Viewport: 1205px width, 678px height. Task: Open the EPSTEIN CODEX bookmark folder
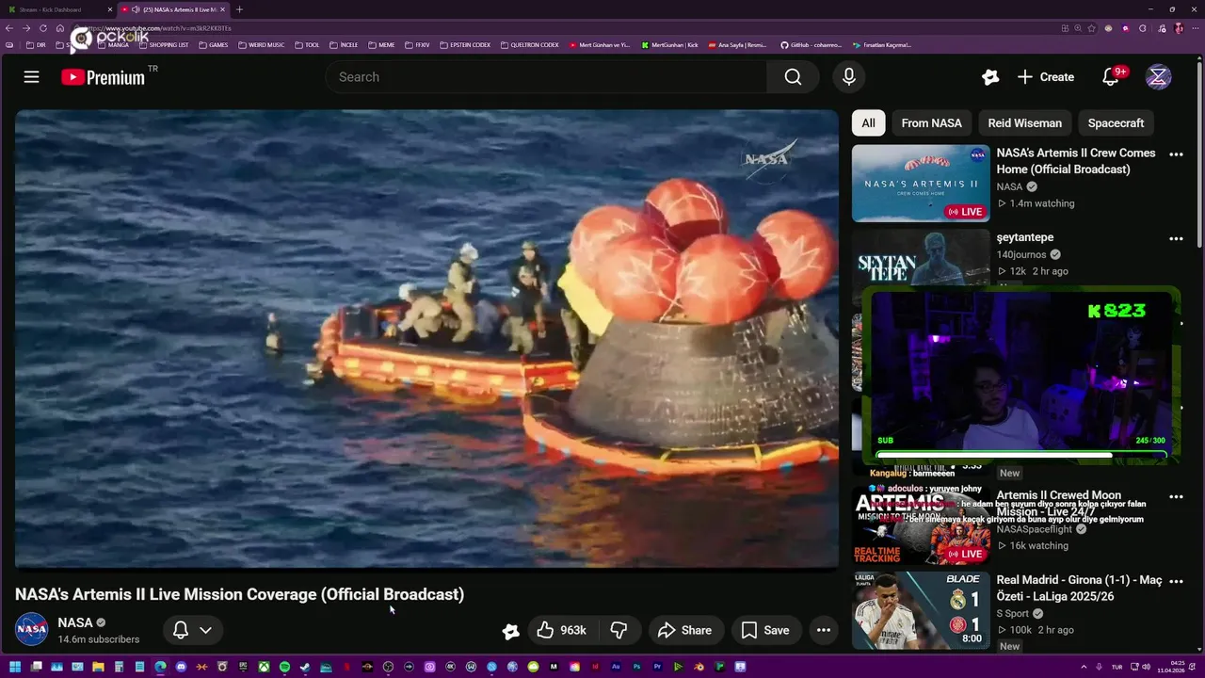464,44
